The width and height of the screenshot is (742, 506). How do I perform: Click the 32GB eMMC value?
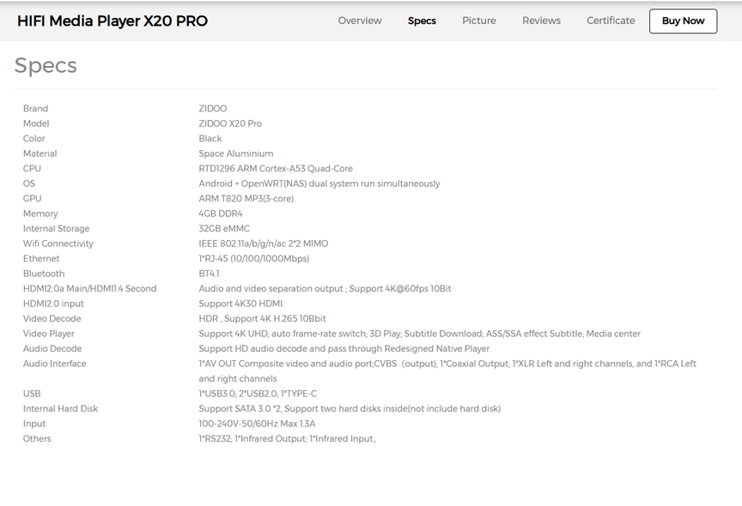224,228
